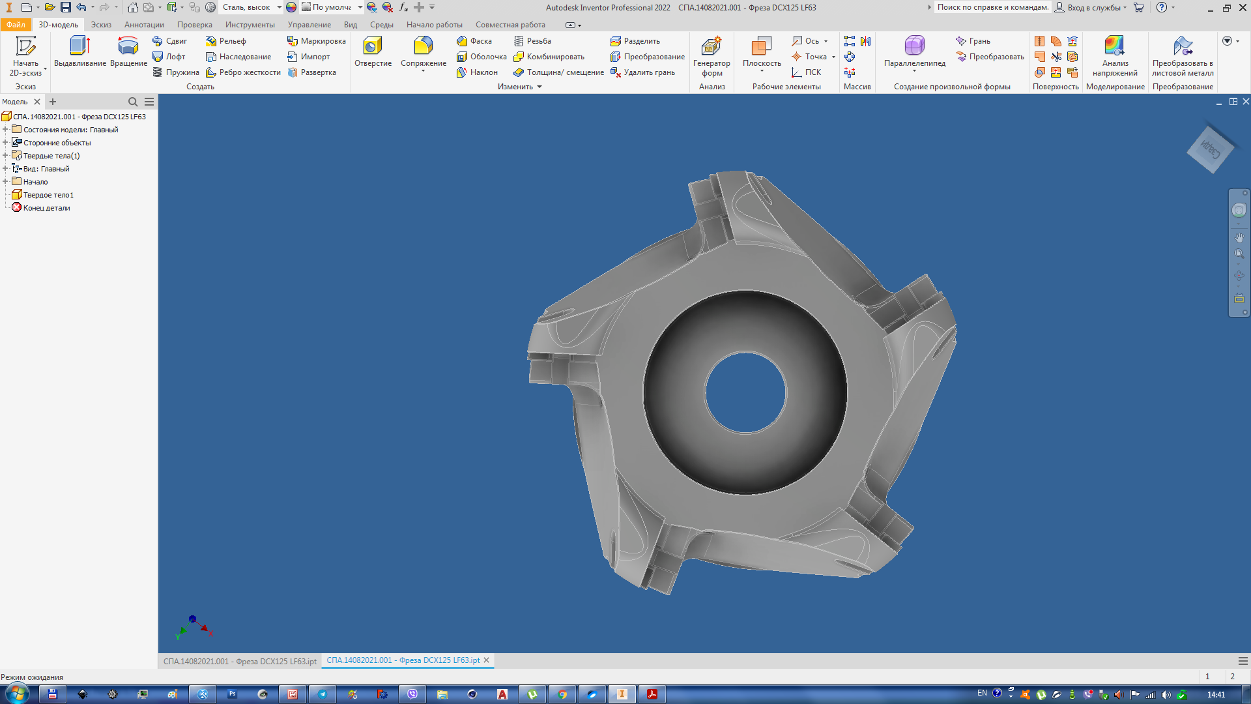
Task: Expand the Начало folder node
Action: click(5, 182)
